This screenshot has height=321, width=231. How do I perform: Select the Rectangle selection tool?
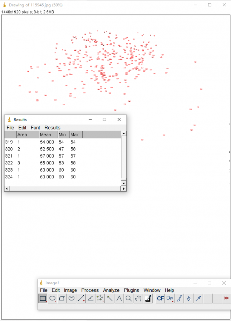43,299
